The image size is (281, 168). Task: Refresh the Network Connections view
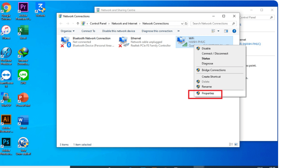186,24
